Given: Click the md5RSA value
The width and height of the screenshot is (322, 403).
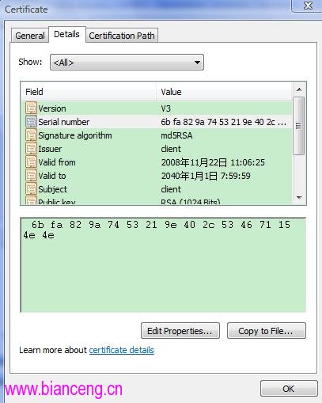Looking at the screenshot, I should pos(176,135).
